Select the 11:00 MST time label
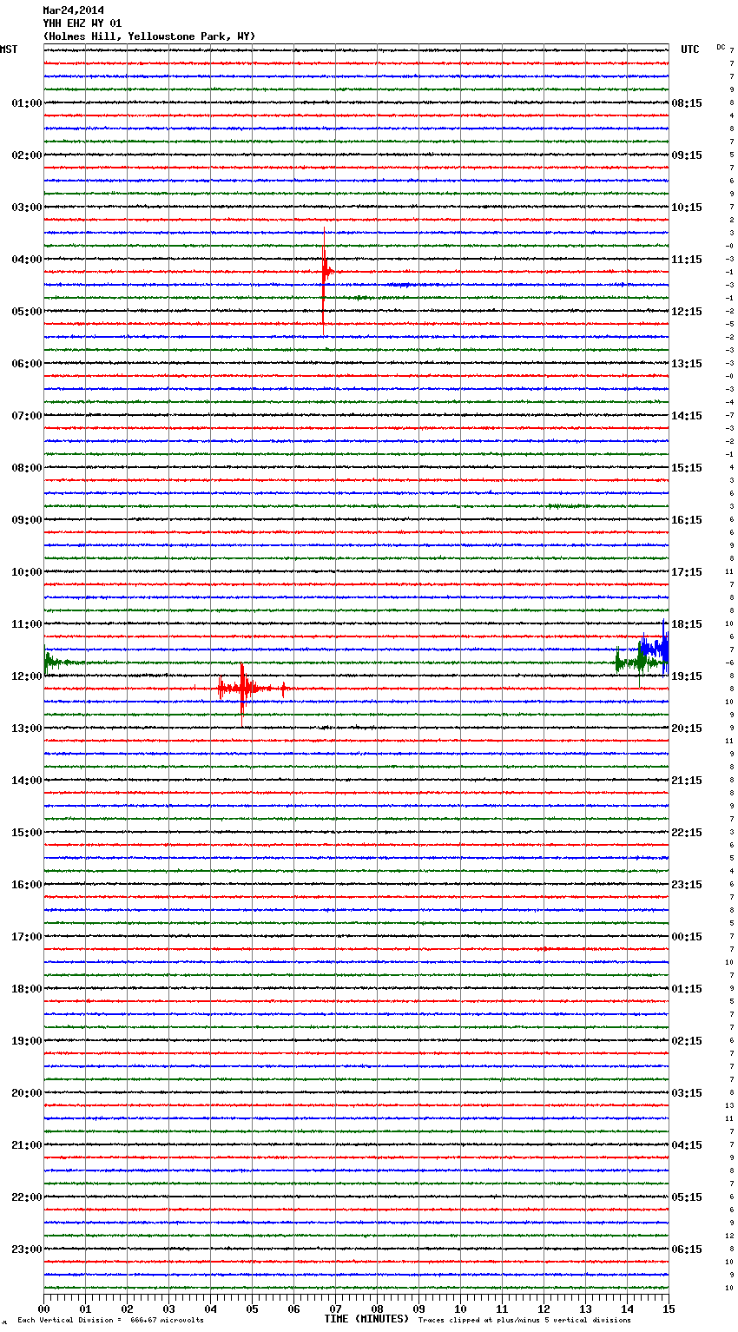The height and width of the screenshot is (1332, 738). (26, 624)
